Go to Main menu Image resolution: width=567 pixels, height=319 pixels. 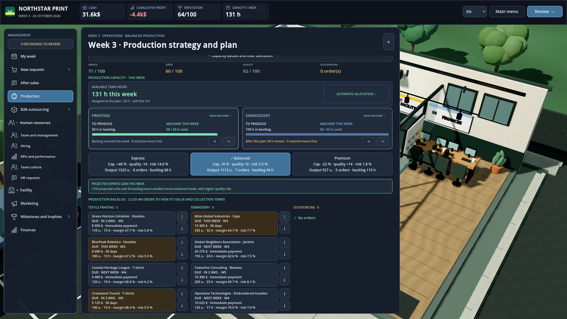pos(507,12)
